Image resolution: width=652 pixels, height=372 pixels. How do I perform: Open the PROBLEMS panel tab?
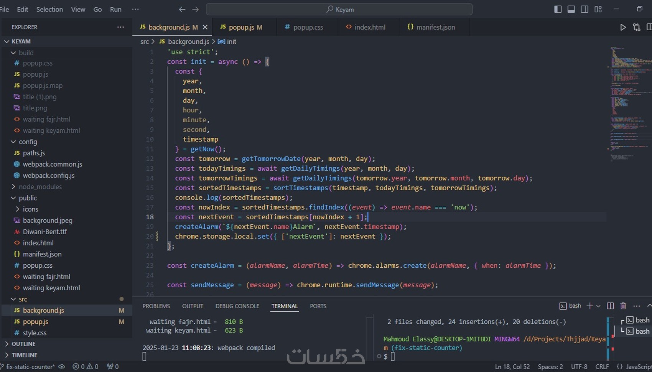click(x=156, y=306)
